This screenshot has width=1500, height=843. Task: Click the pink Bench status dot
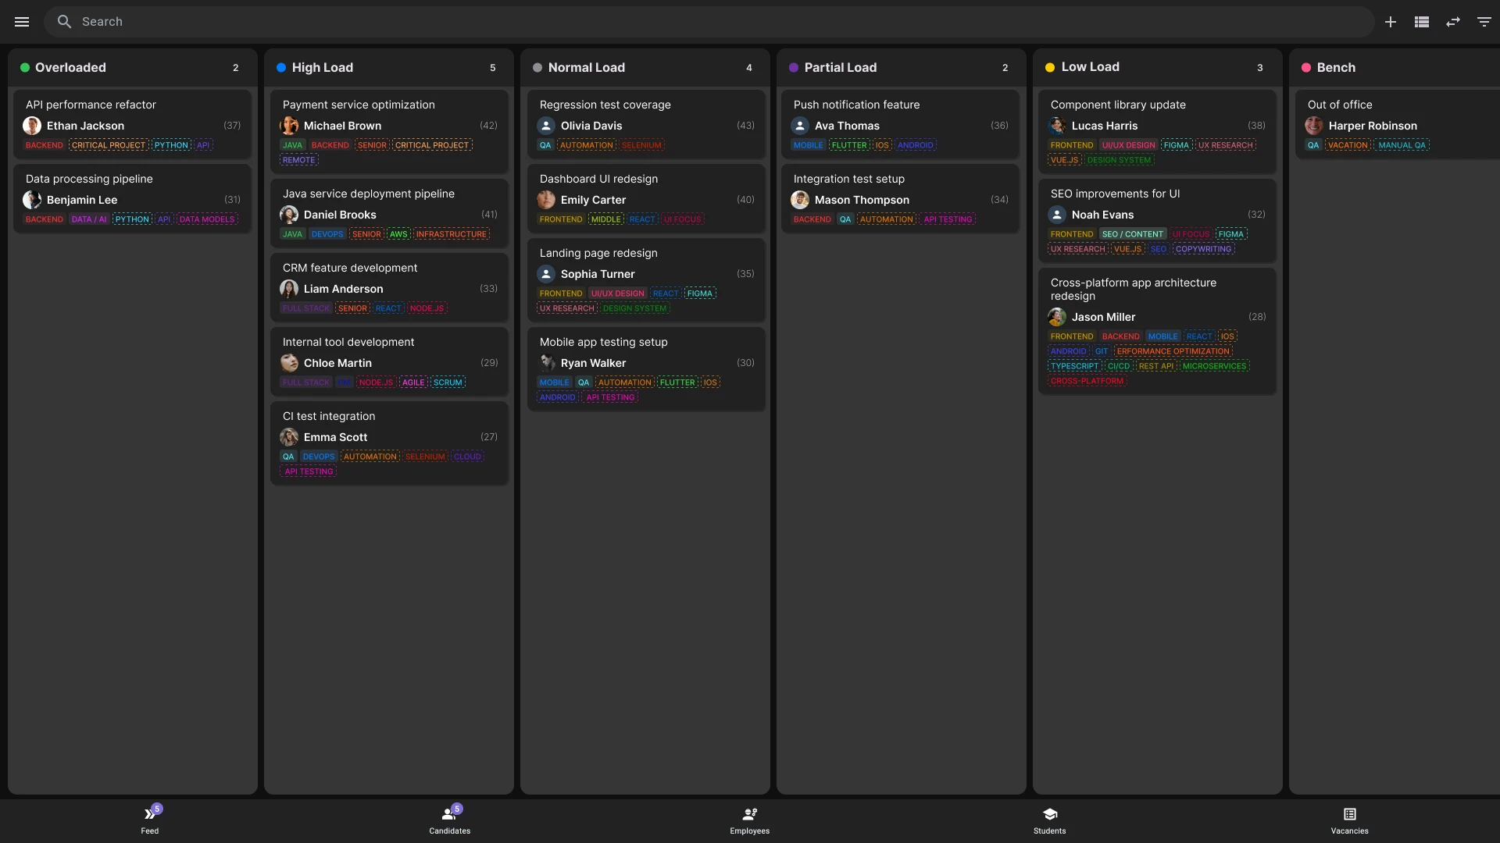(x=1306, y=68)
